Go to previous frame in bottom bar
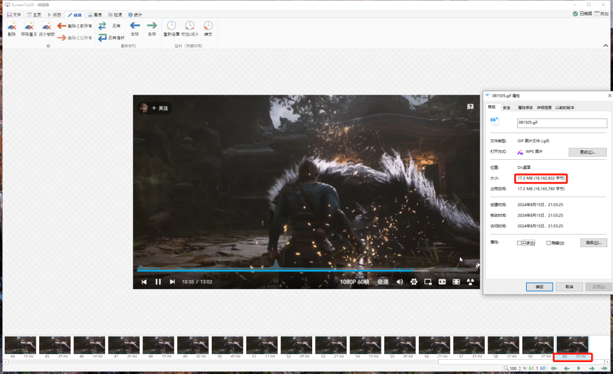Image resolution: width=613 pixels, height=374 pixels. (x=566, y=368)
